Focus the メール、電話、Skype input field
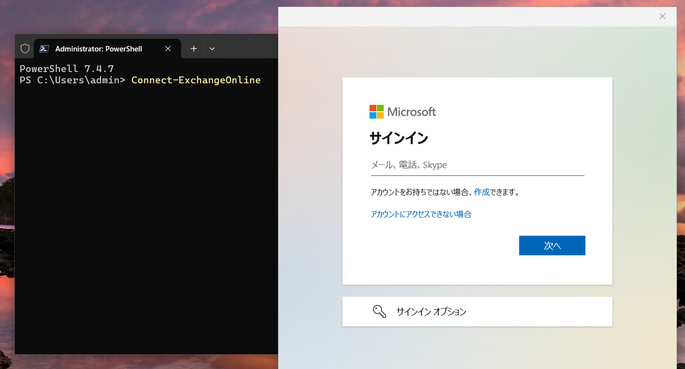The width and height of the screenshot is (685, 369). [x=477, y=165]
